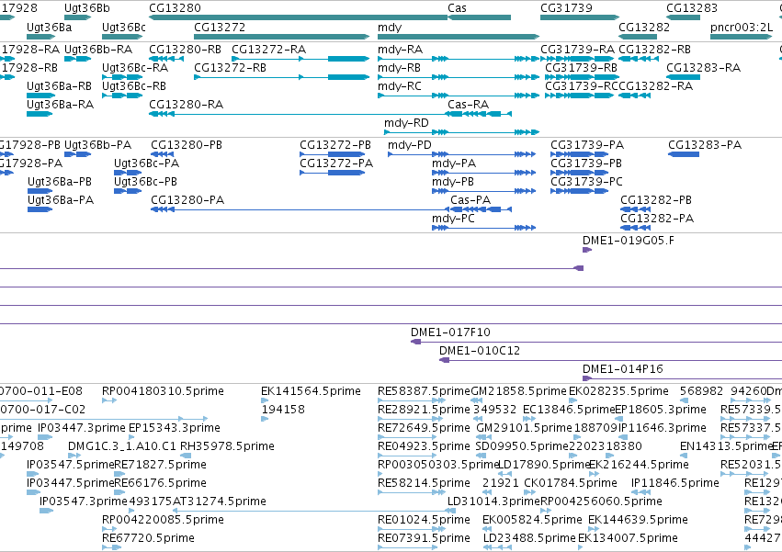Viewport: 782px width, 552px height.
Task: Click EST IP11846.5prime
Action: click(675, 483)
